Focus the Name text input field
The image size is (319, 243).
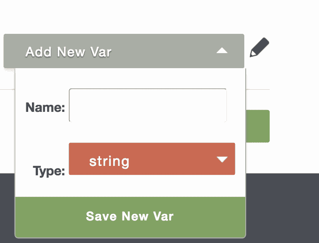(148, 105)
